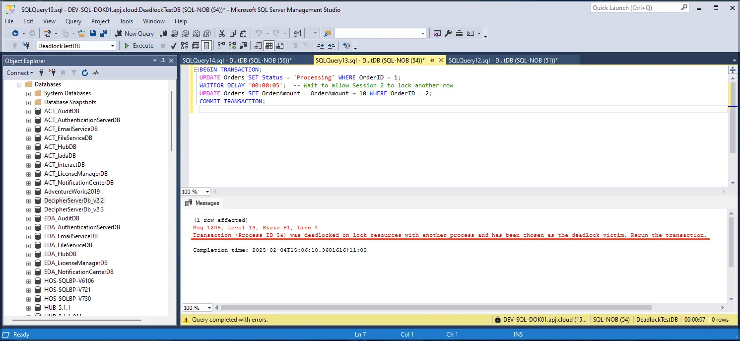This screenshot has height=341, width=740.
Task: Click the Change Connection icon
Action: [26, 46]
